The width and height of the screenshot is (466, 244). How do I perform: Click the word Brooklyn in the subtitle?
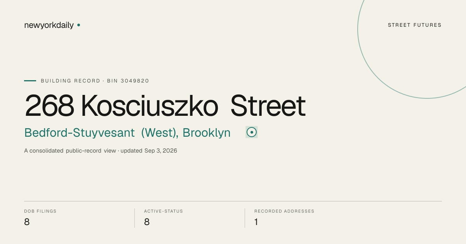pyautogui.click(x=207, y=133)
